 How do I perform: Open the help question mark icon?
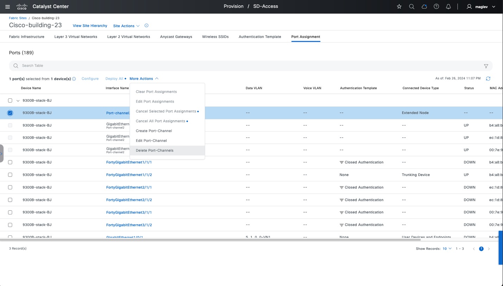(436, 7)
